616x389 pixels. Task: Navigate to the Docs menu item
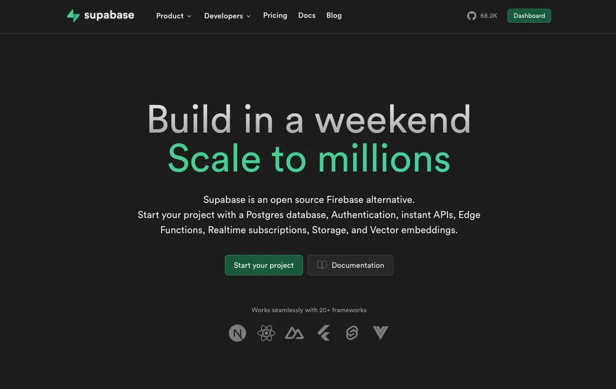pyautogui.click(x=306, y=15)
